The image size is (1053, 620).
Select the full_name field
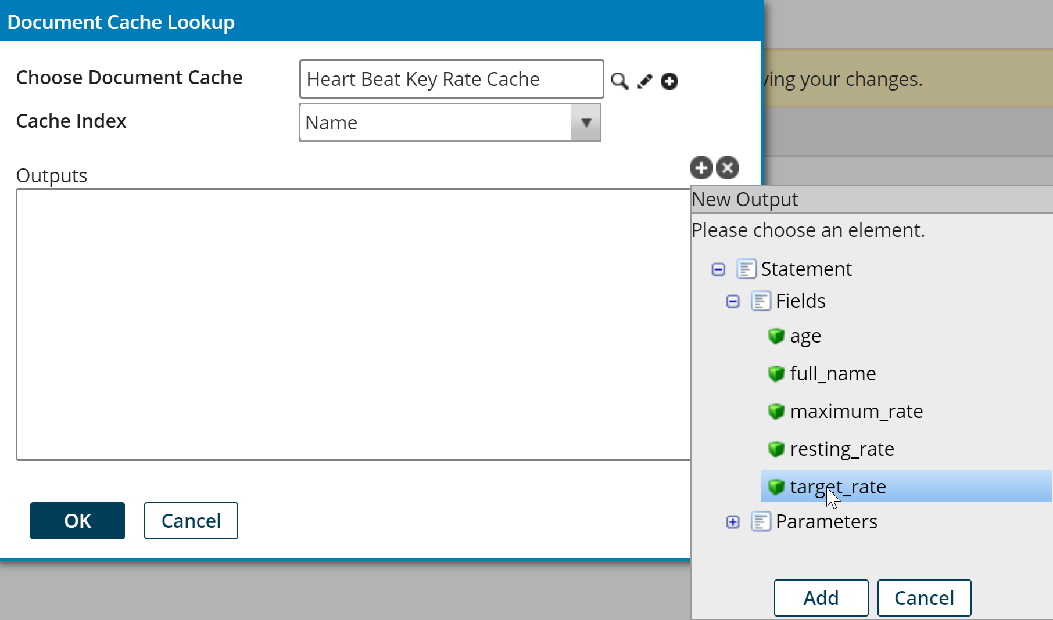[x=832, y=373]
